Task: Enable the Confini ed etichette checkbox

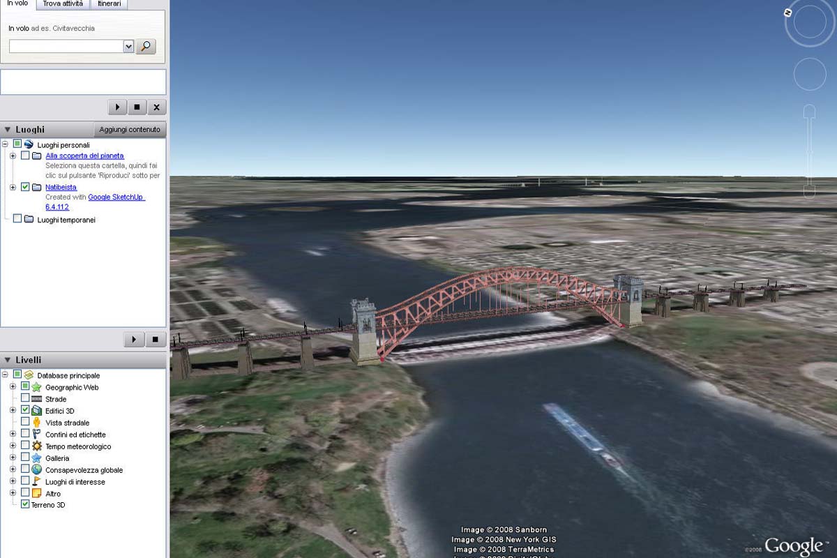Action: [x=25, y=434]
